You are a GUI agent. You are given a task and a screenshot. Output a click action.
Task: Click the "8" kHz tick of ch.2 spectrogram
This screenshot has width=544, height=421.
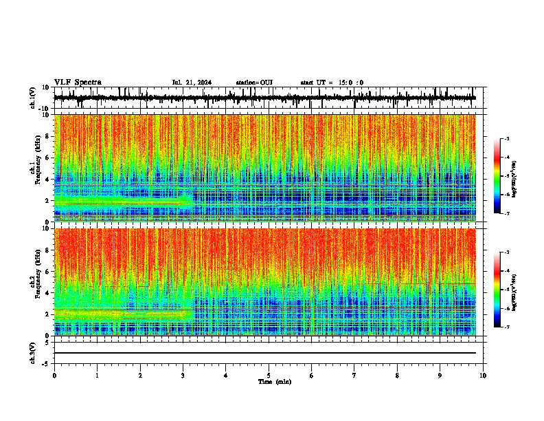(48, 250)
